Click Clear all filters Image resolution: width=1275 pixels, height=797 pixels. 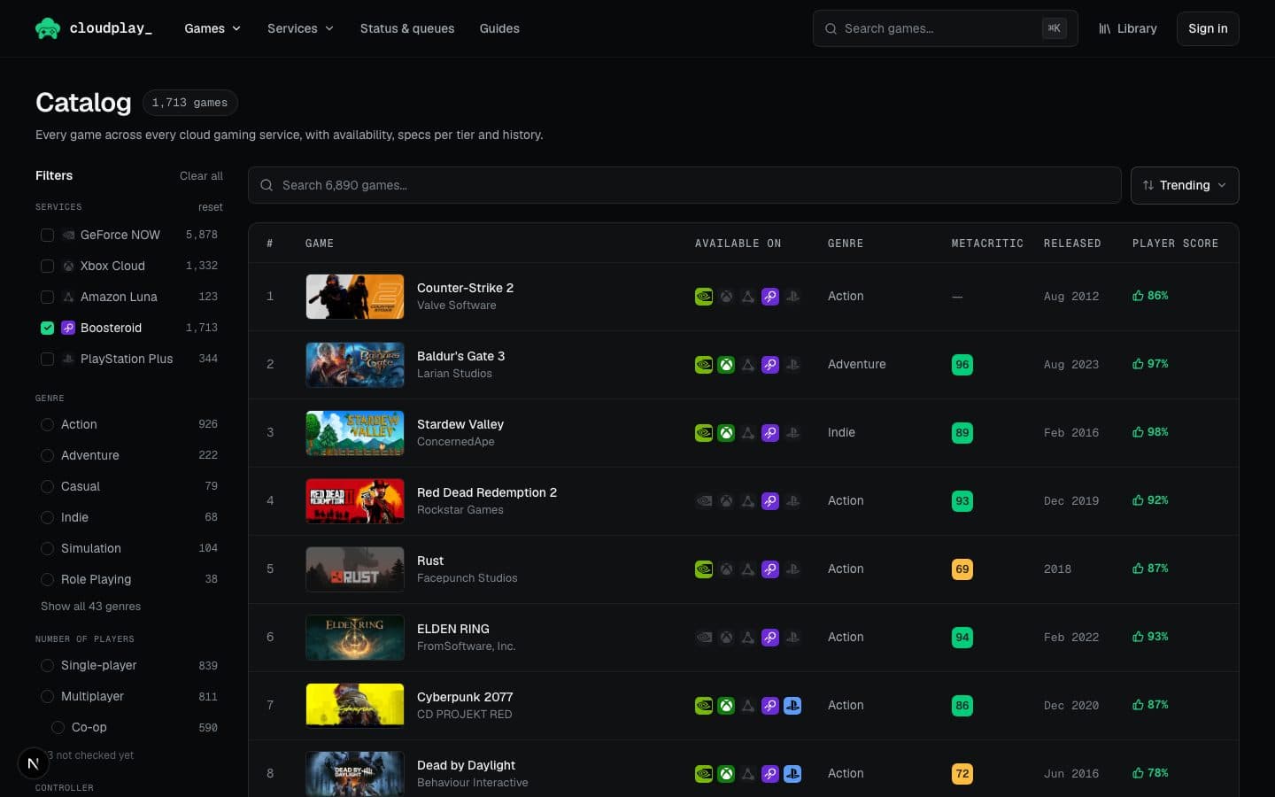pos(201,175)
